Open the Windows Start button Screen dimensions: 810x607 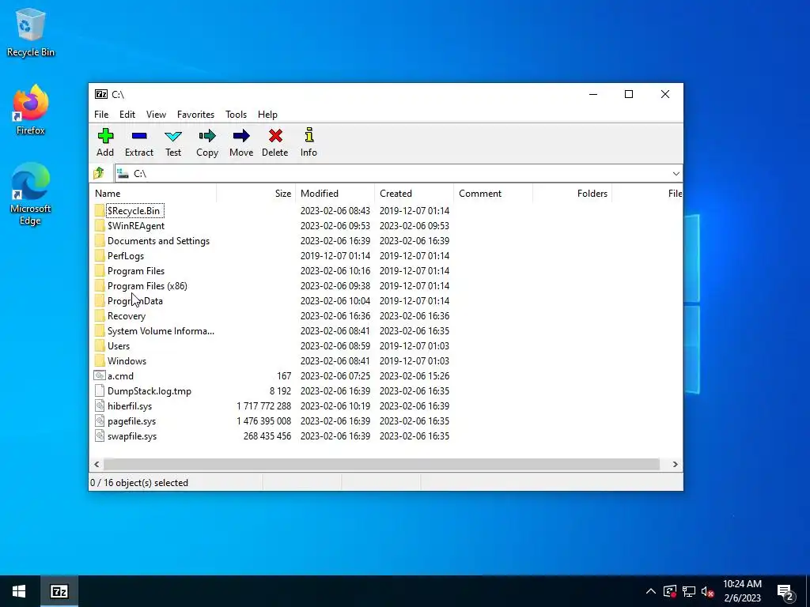point(19,591)
